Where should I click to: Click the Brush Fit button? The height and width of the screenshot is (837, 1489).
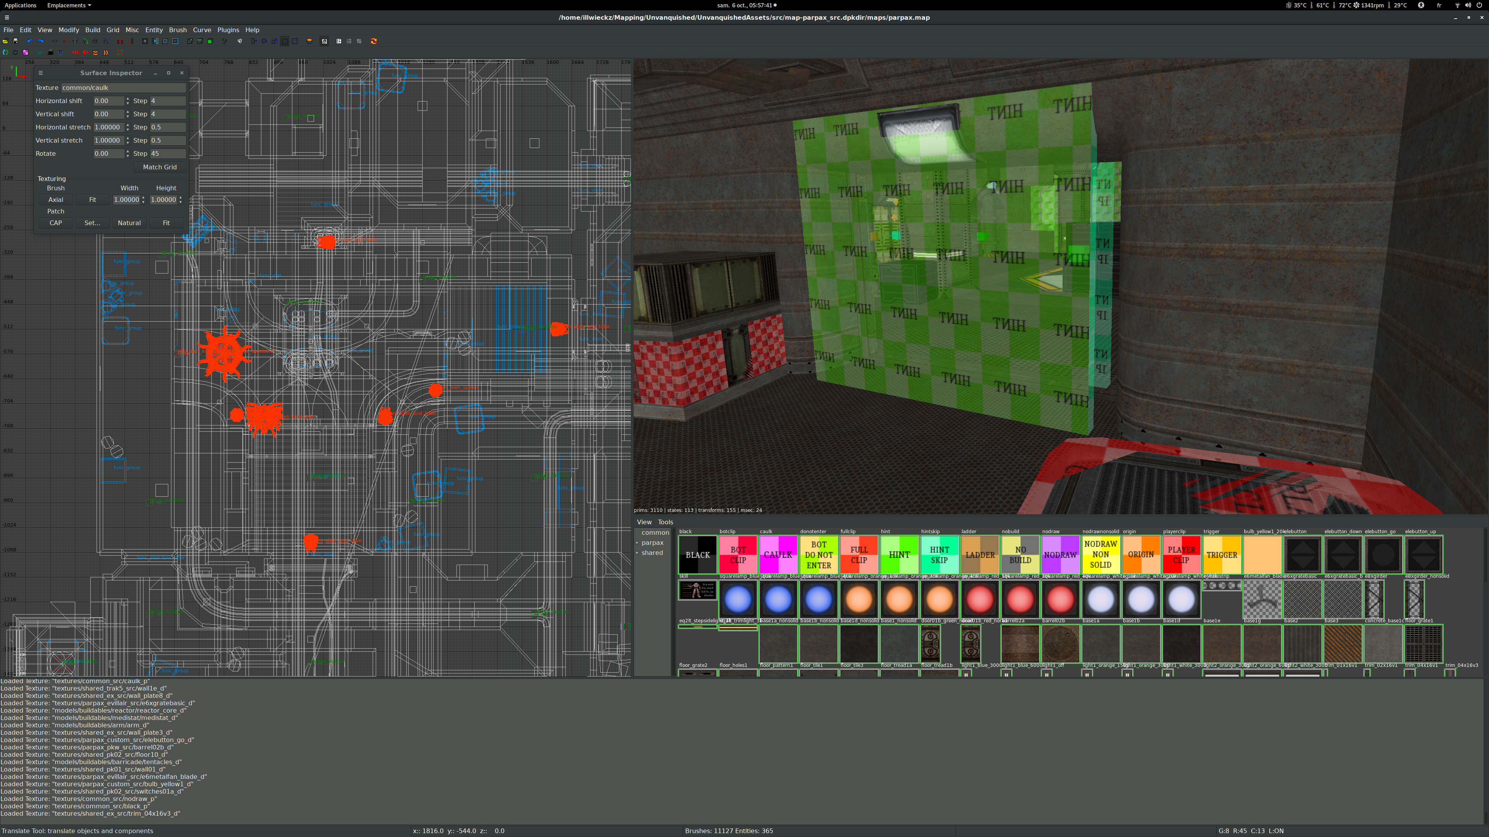pyautogui.click(x=93, y=200)
